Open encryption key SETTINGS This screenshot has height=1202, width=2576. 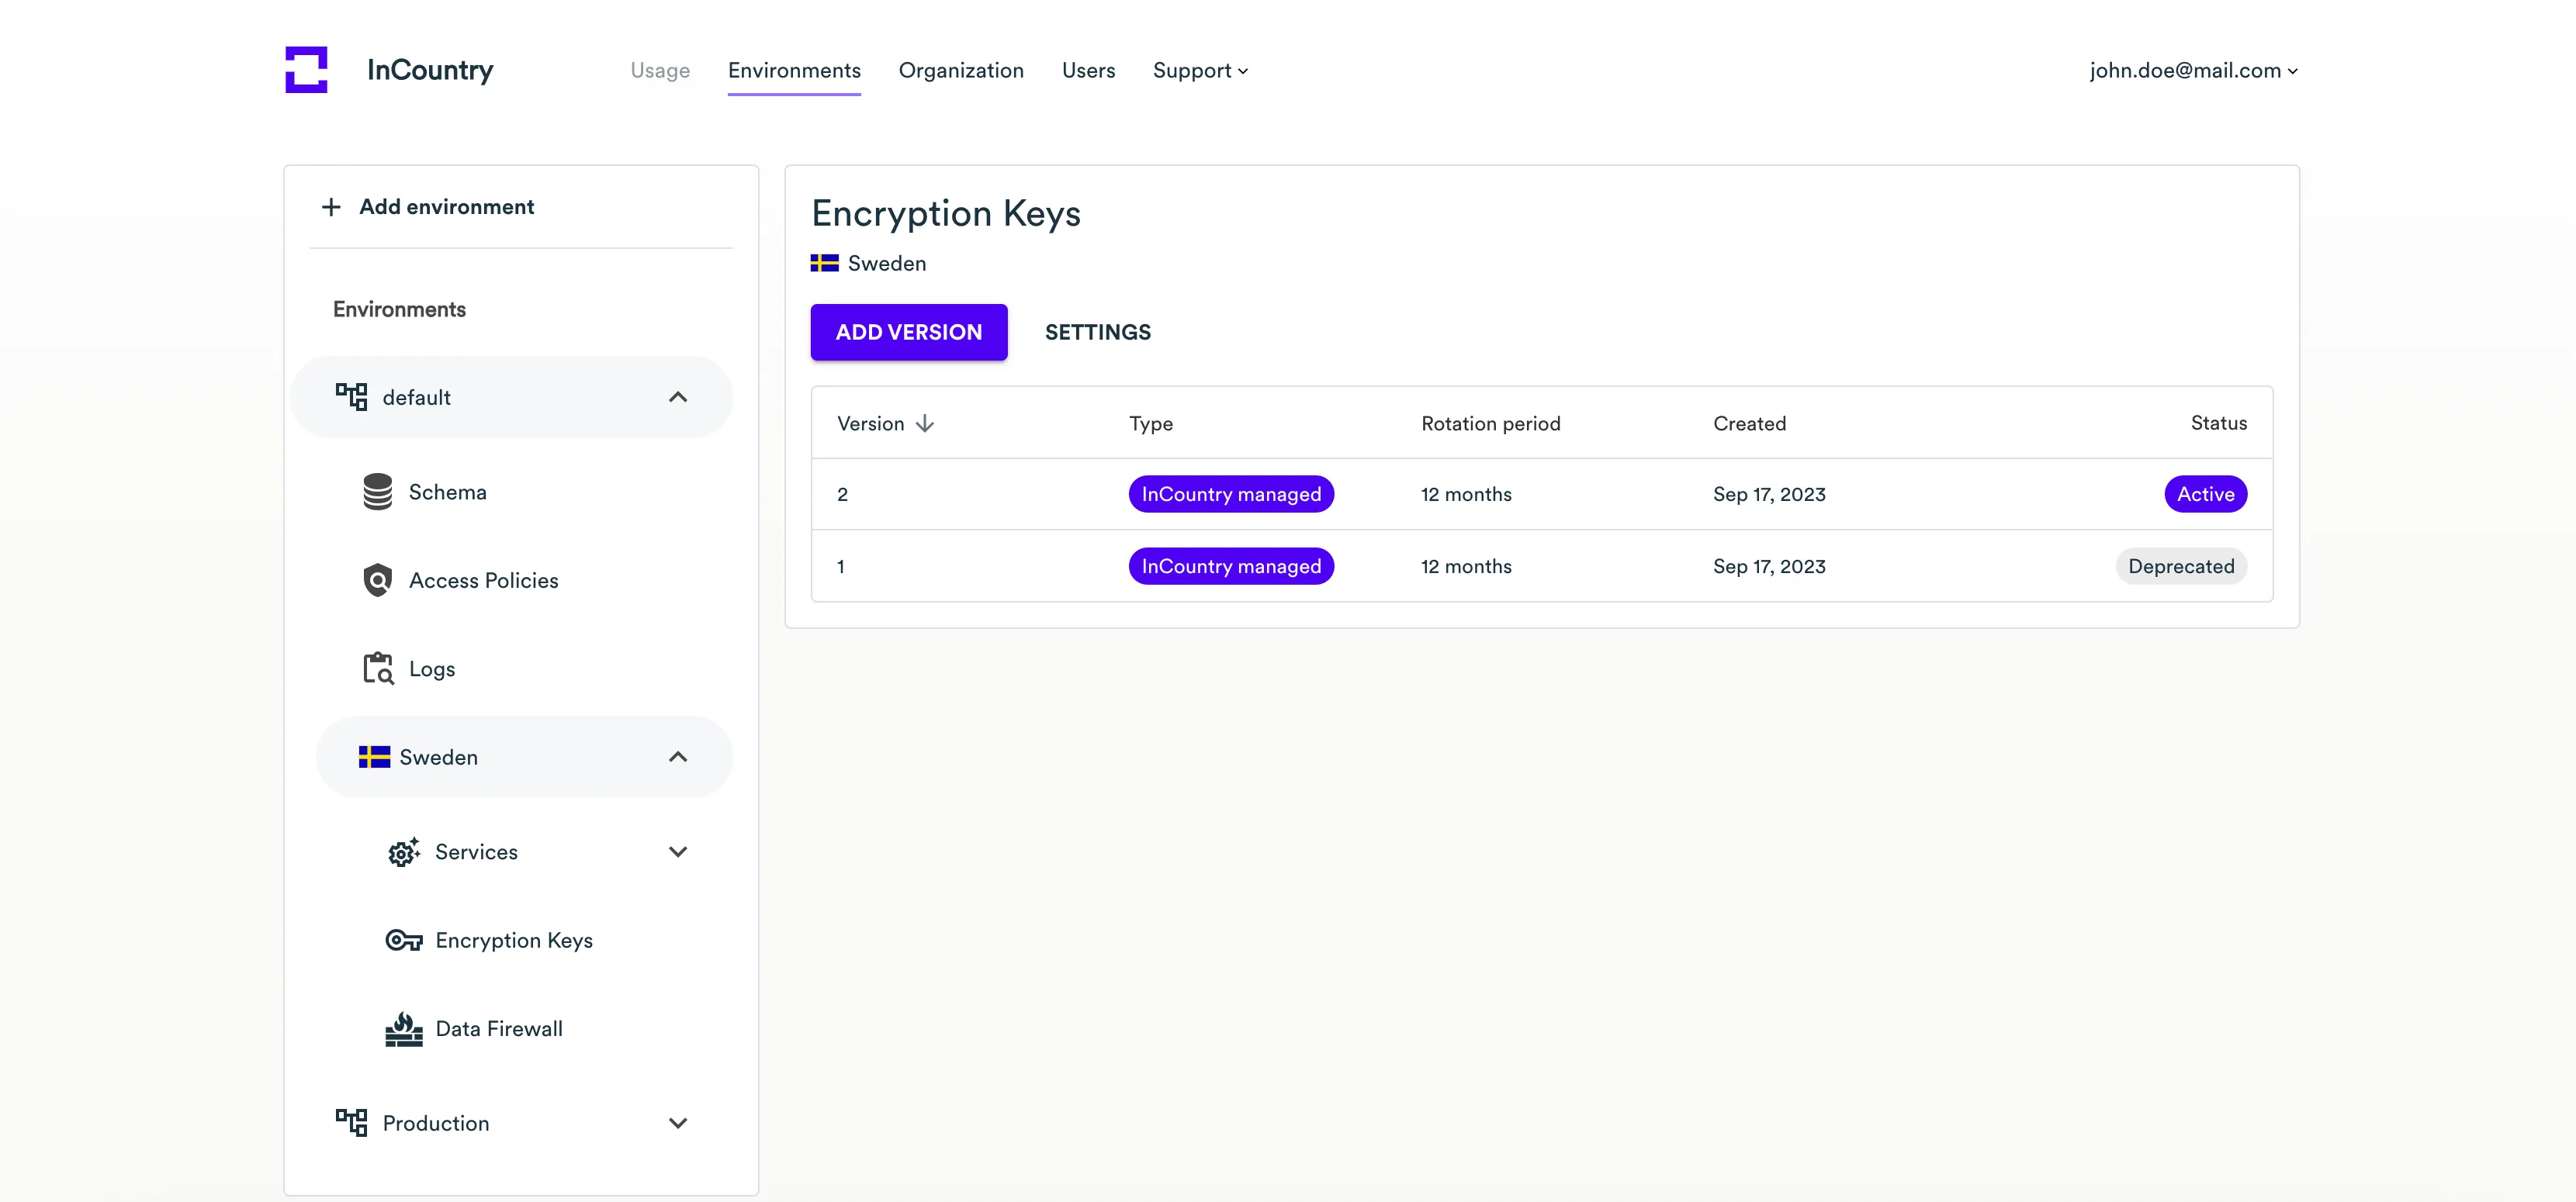(x=1097, y=332)
